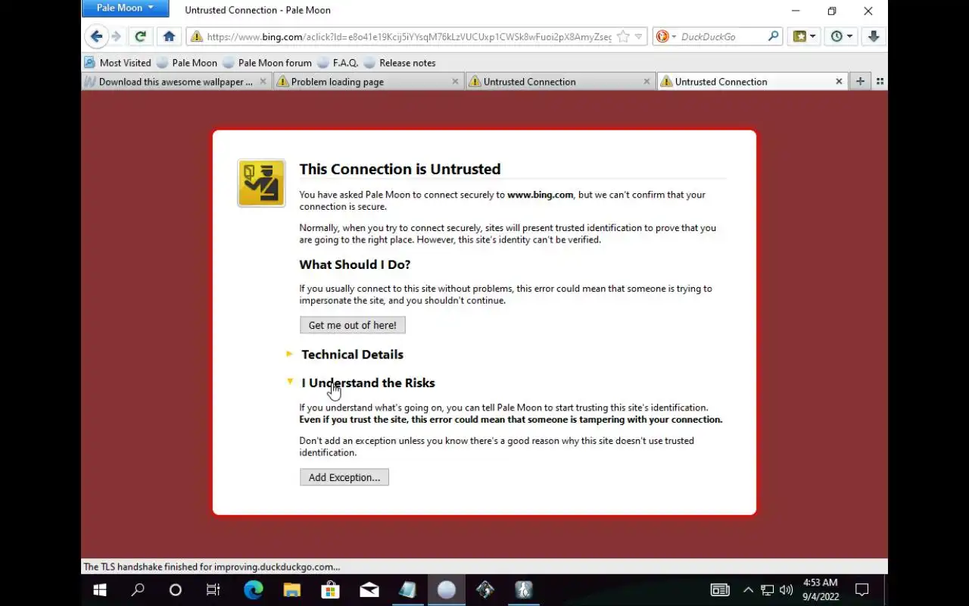969x606 pixels.
Task: Close the Download this awesome wallpaper tab
Action: click(x=263, y=81)
